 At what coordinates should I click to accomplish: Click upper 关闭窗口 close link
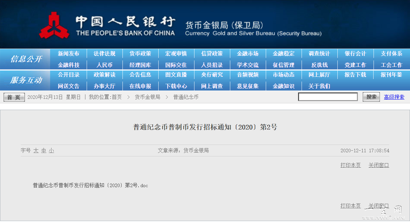(379, 165)
